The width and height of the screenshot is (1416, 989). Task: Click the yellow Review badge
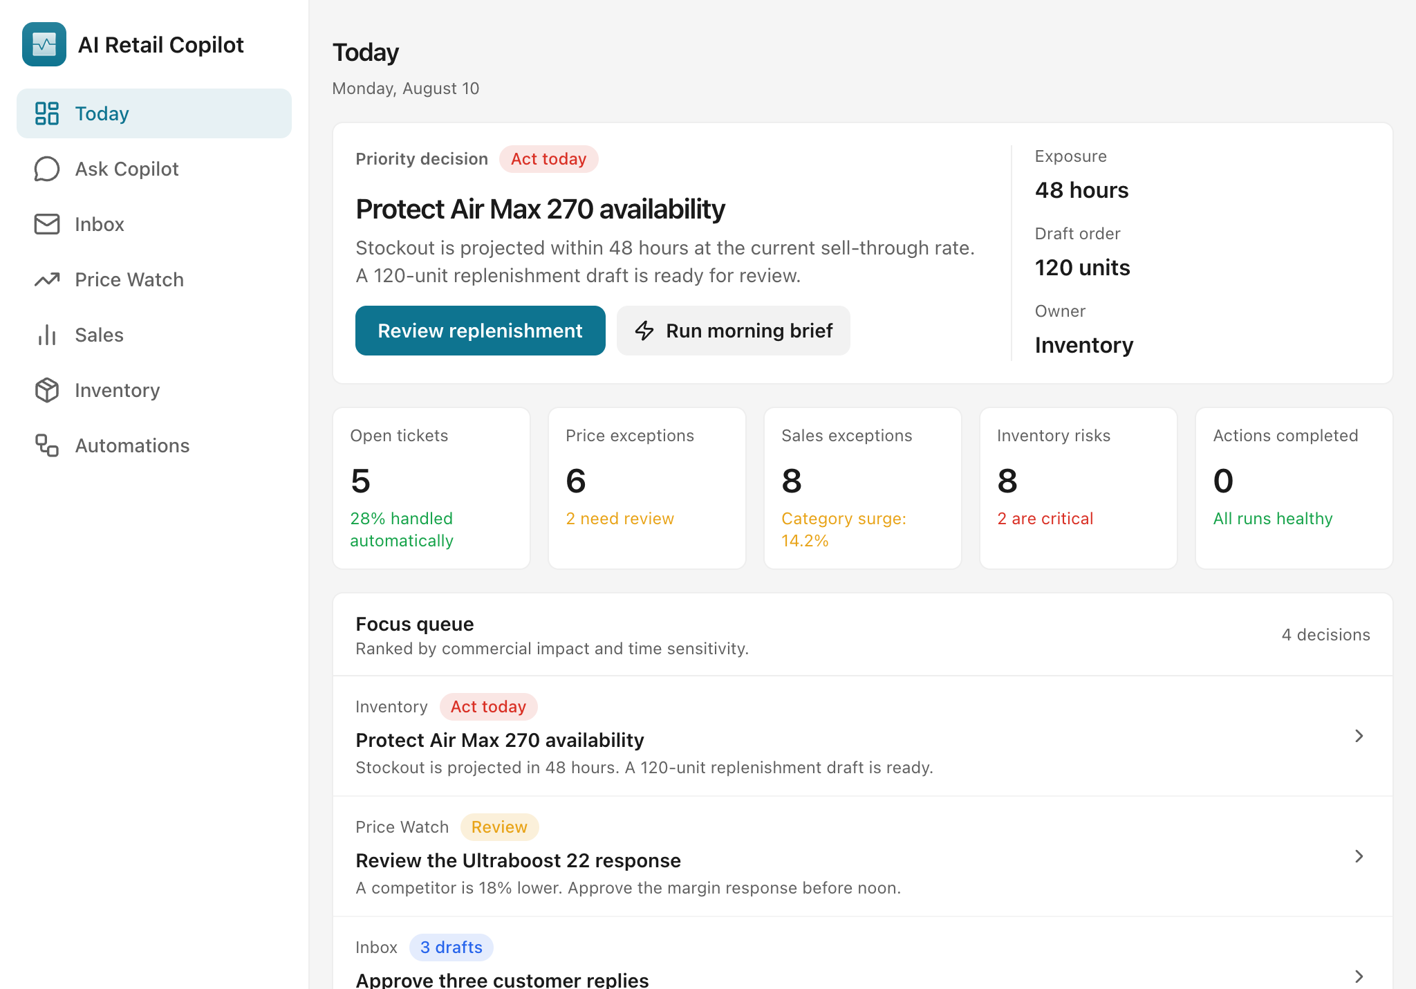pos(500,827)
